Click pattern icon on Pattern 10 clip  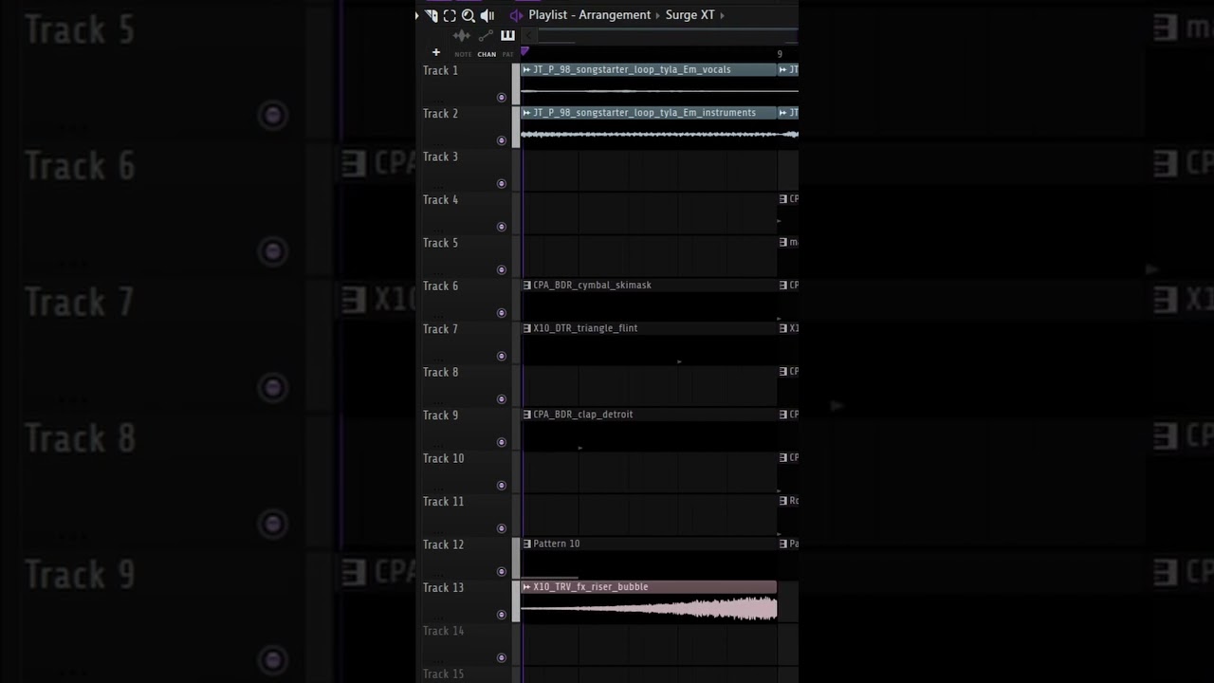[527, 544]
